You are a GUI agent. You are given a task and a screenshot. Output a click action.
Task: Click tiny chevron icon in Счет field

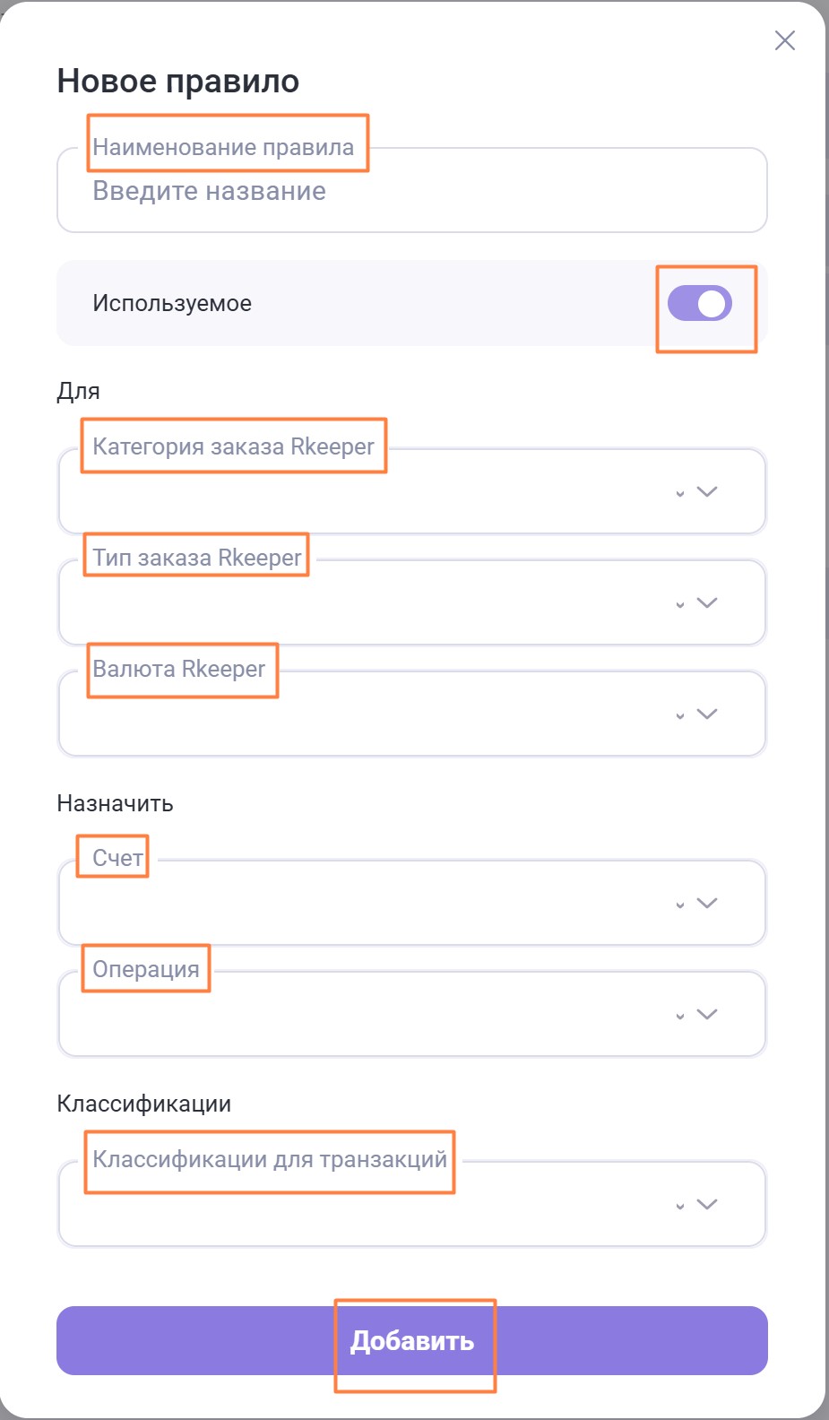click(x=680, y=905)
